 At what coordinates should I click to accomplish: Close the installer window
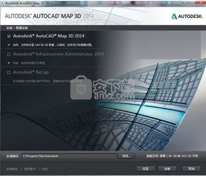[201, 2]
